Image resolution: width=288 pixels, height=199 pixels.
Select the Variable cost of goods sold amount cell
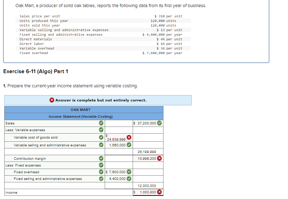[x=119, y=137]
